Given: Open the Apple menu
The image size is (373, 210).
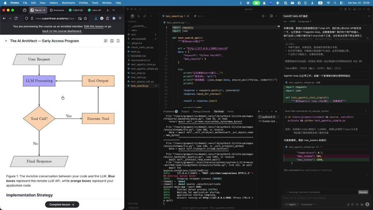Looking at the screenshot, I should pos(5,3).
